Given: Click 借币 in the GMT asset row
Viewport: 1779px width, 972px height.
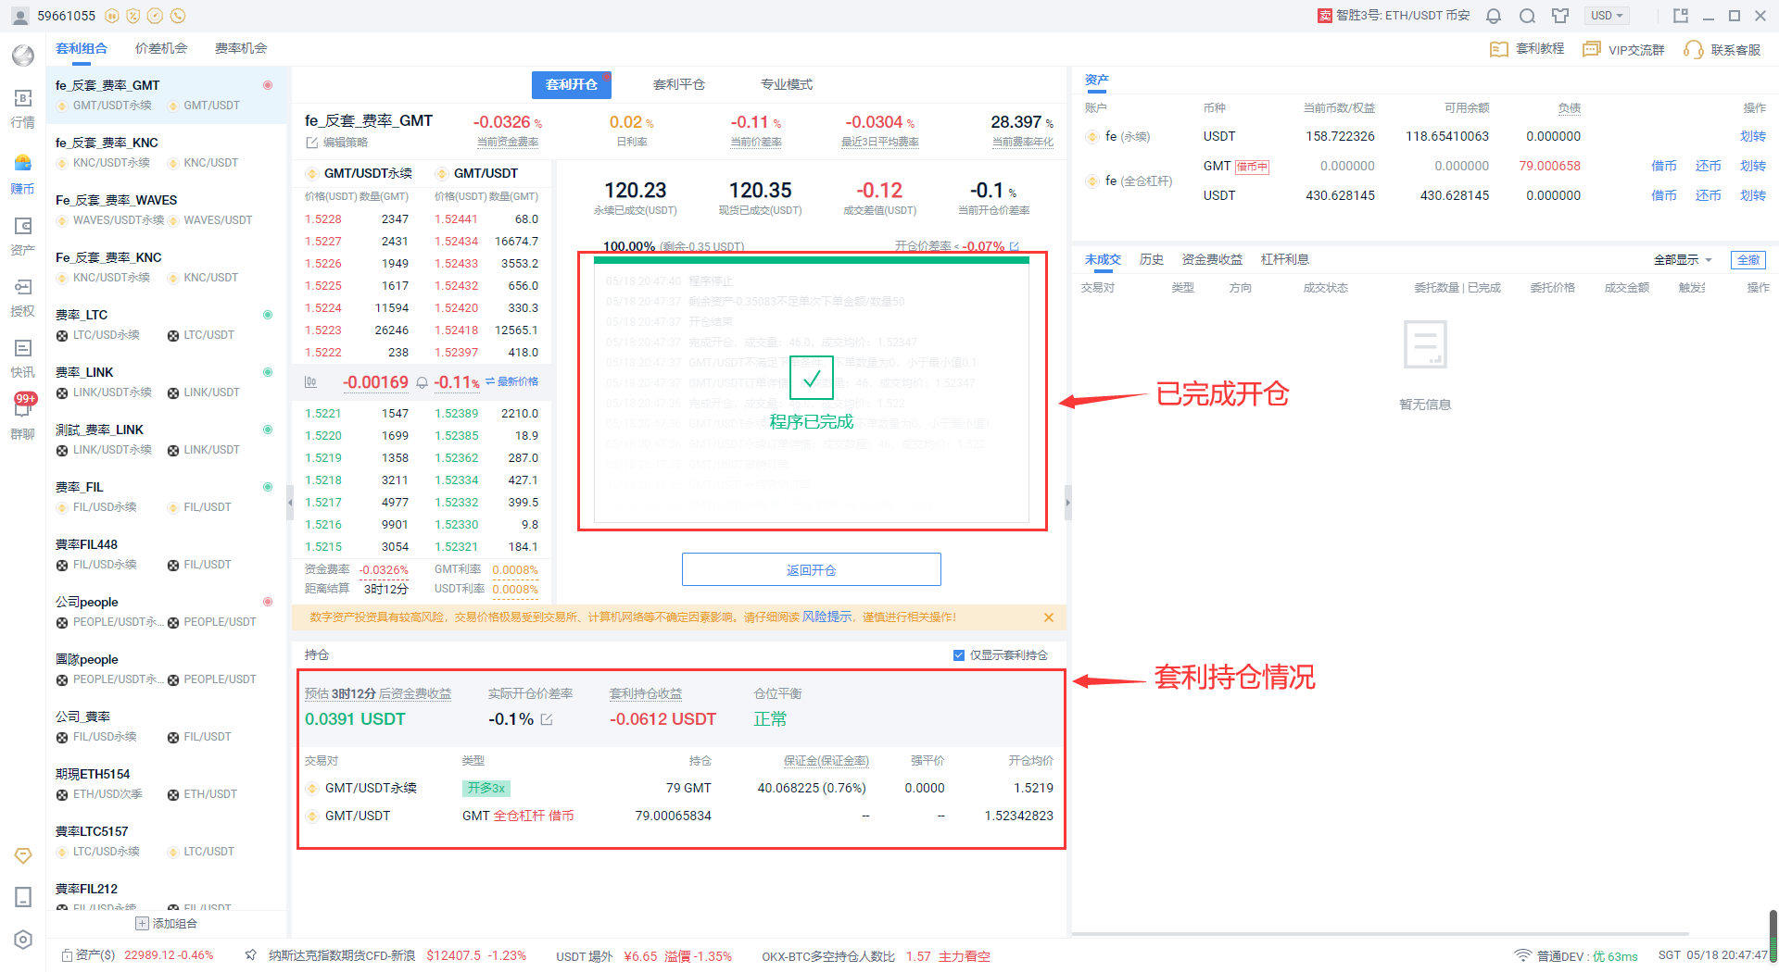Looking at the screenshot, I should [x=1664, y=167].
